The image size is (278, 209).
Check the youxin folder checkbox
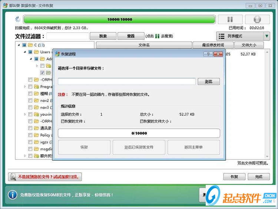coord(30,114)
